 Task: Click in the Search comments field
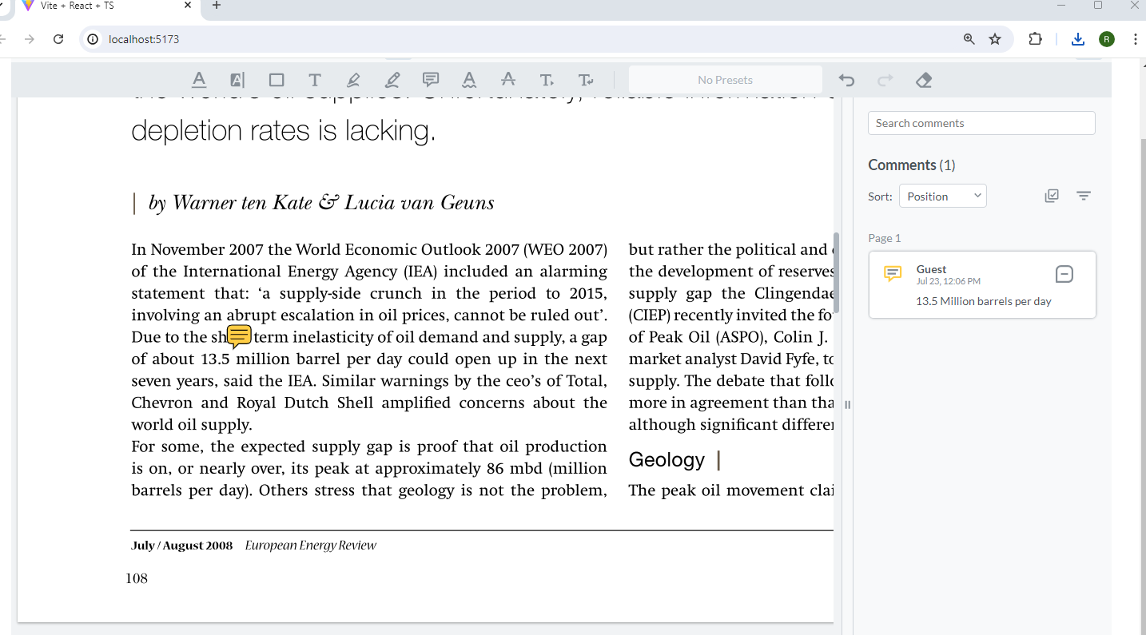click(x=981, y=123)
